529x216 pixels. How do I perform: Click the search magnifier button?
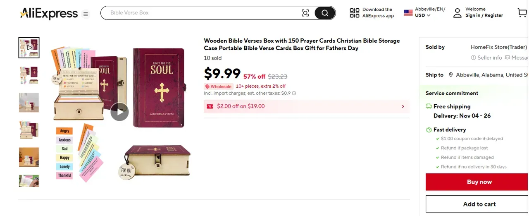(325, 13)
